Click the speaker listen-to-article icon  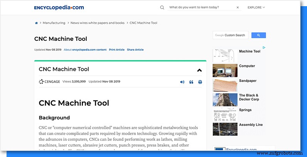[x=182, y=82]
